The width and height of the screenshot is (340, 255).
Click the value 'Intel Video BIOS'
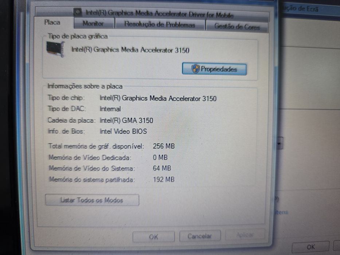123,132
